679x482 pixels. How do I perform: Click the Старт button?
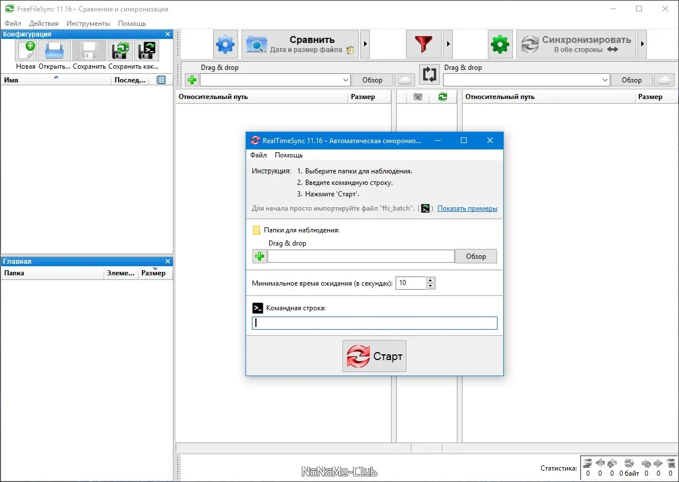pyautogui.click(x=374, y=357)
